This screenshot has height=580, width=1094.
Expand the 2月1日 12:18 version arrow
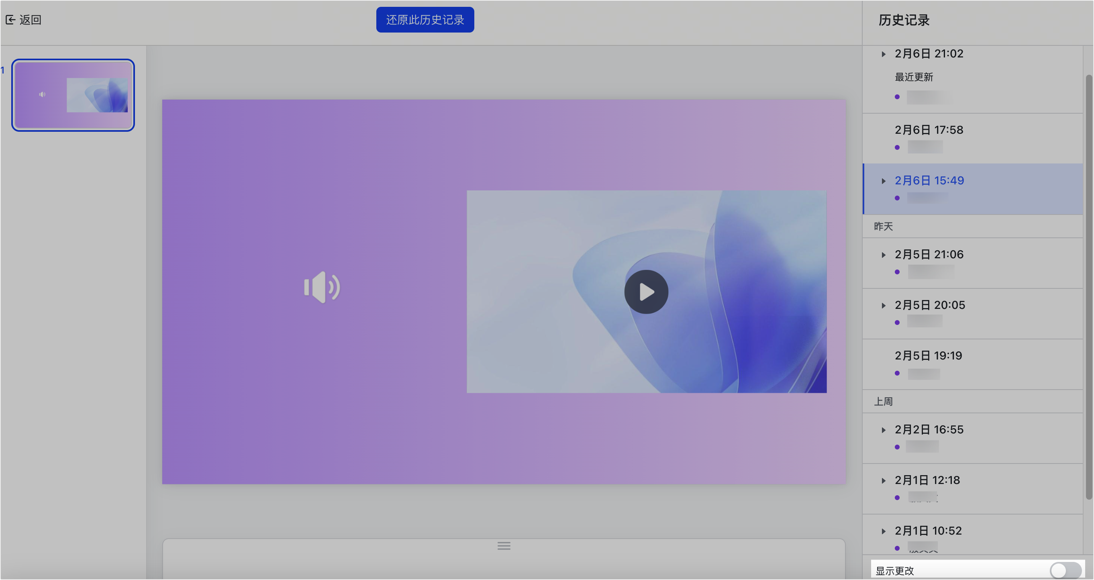coord(884,480)
